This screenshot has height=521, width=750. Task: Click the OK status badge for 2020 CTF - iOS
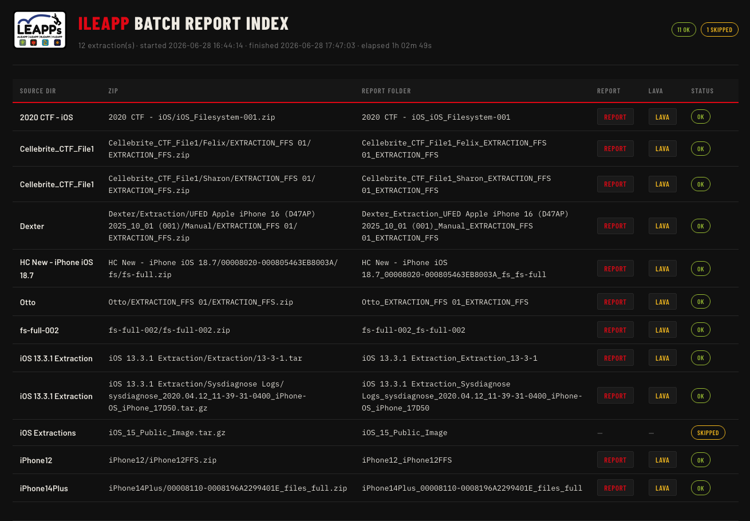(701, 117)
